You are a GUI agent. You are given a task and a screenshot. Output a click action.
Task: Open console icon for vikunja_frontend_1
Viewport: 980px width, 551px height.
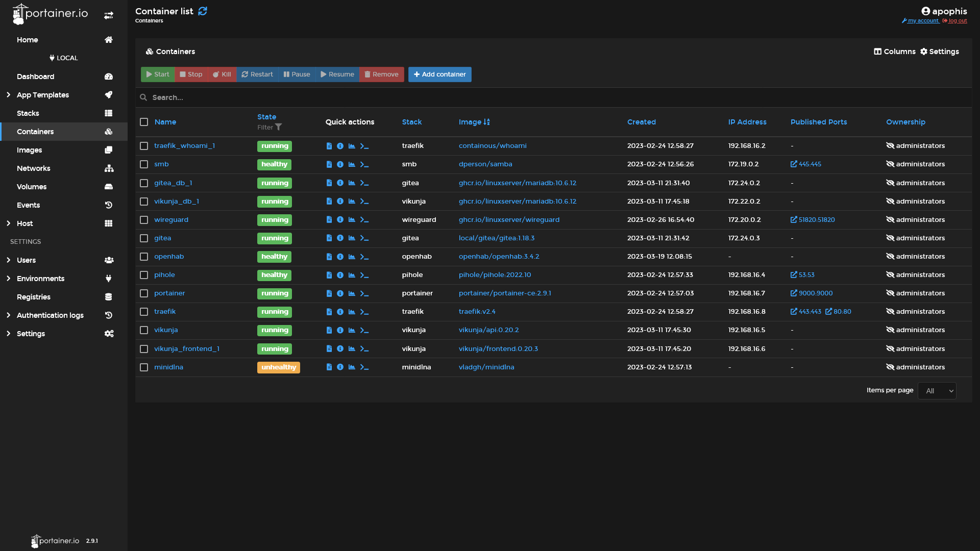364,349
